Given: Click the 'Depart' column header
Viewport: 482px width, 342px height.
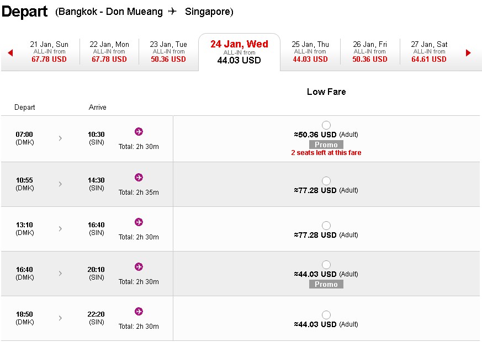Looking at the screenshot, I should tap(25, 108).
